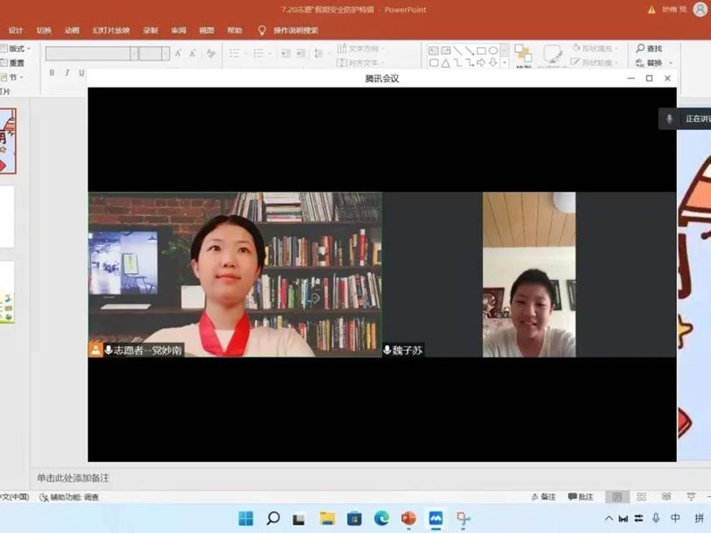Click the 操作说明搜索 search field
Image resolution: width=711 pixels, height=533 pixels.
(295, 30)
